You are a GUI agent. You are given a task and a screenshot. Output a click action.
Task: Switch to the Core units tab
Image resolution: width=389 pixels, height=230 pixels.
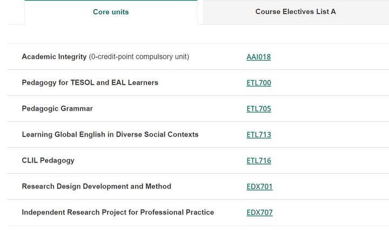tap(111, 12)
